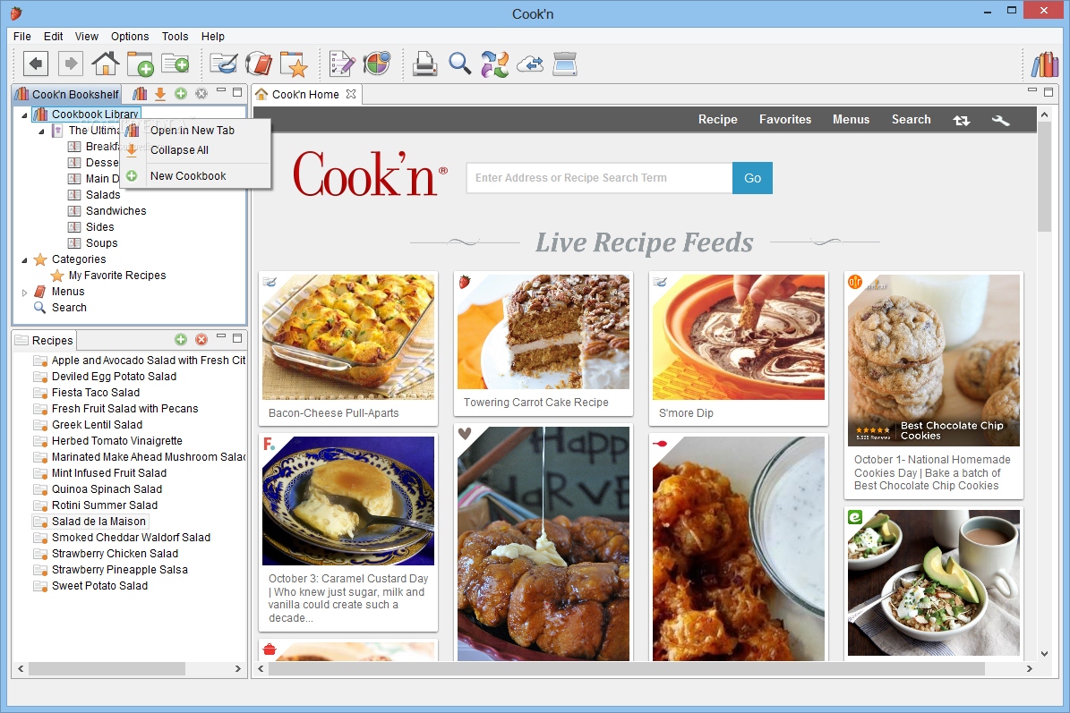
Task: Add a recipe with the green plus in Recipes panel
Action: click(181, 339)
